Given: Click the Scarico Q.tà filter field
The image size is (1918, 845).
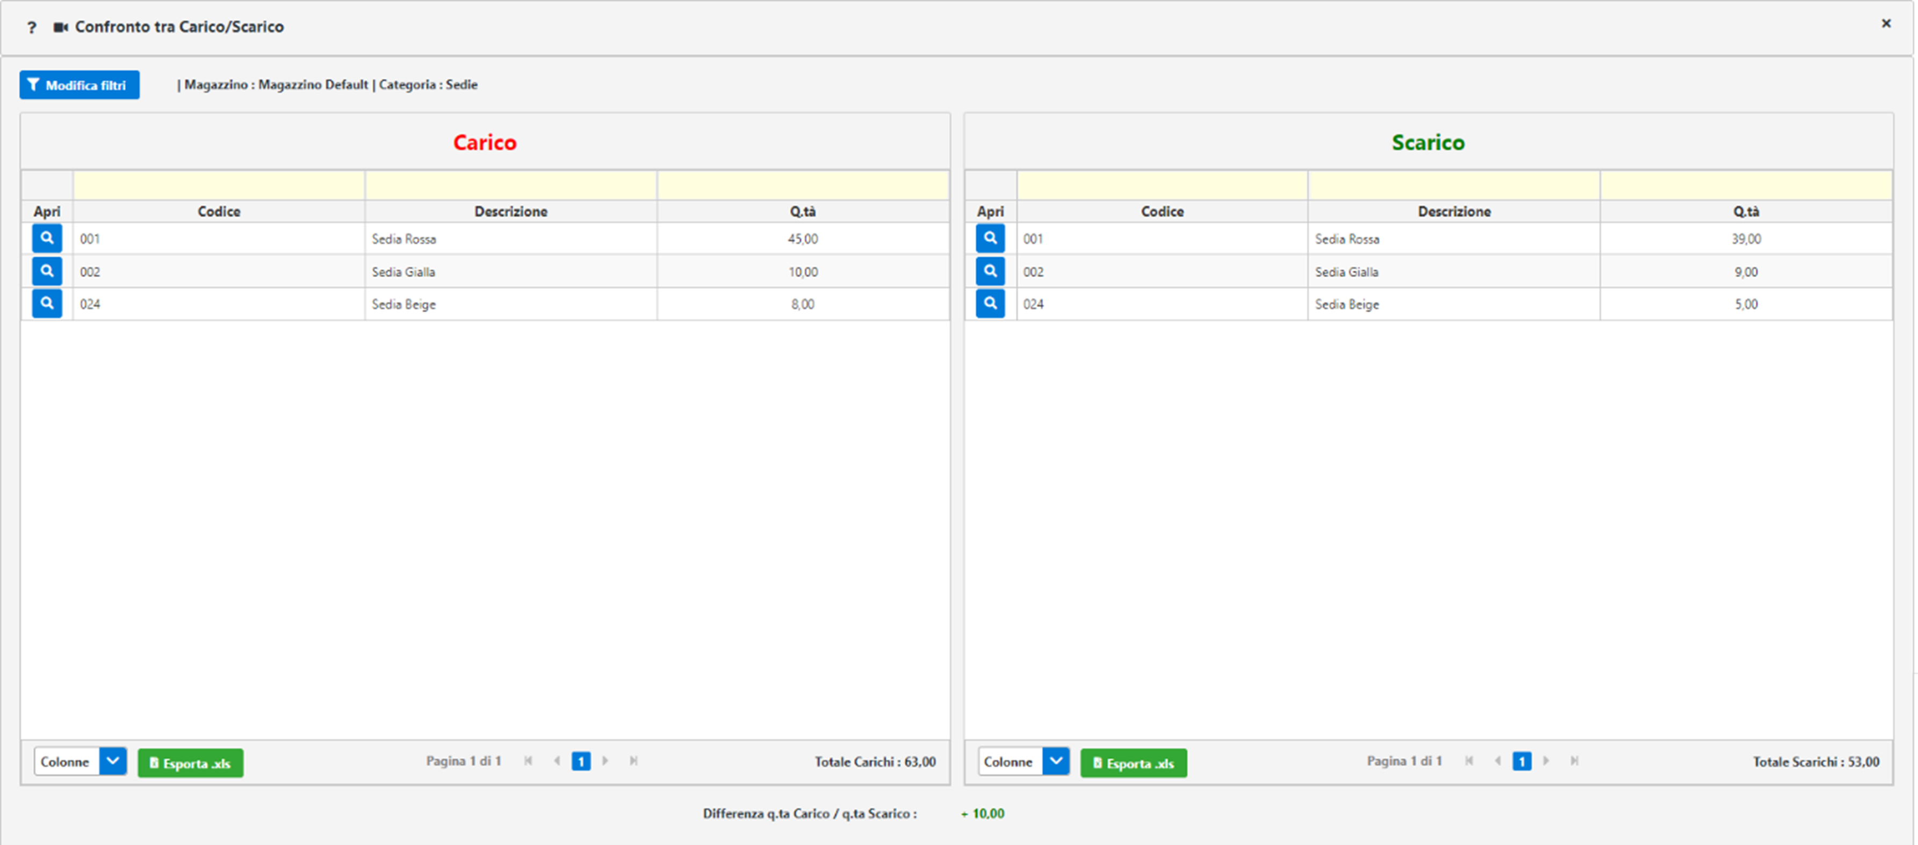Looking at the screenshot, I should click(x=1746, y=185).
